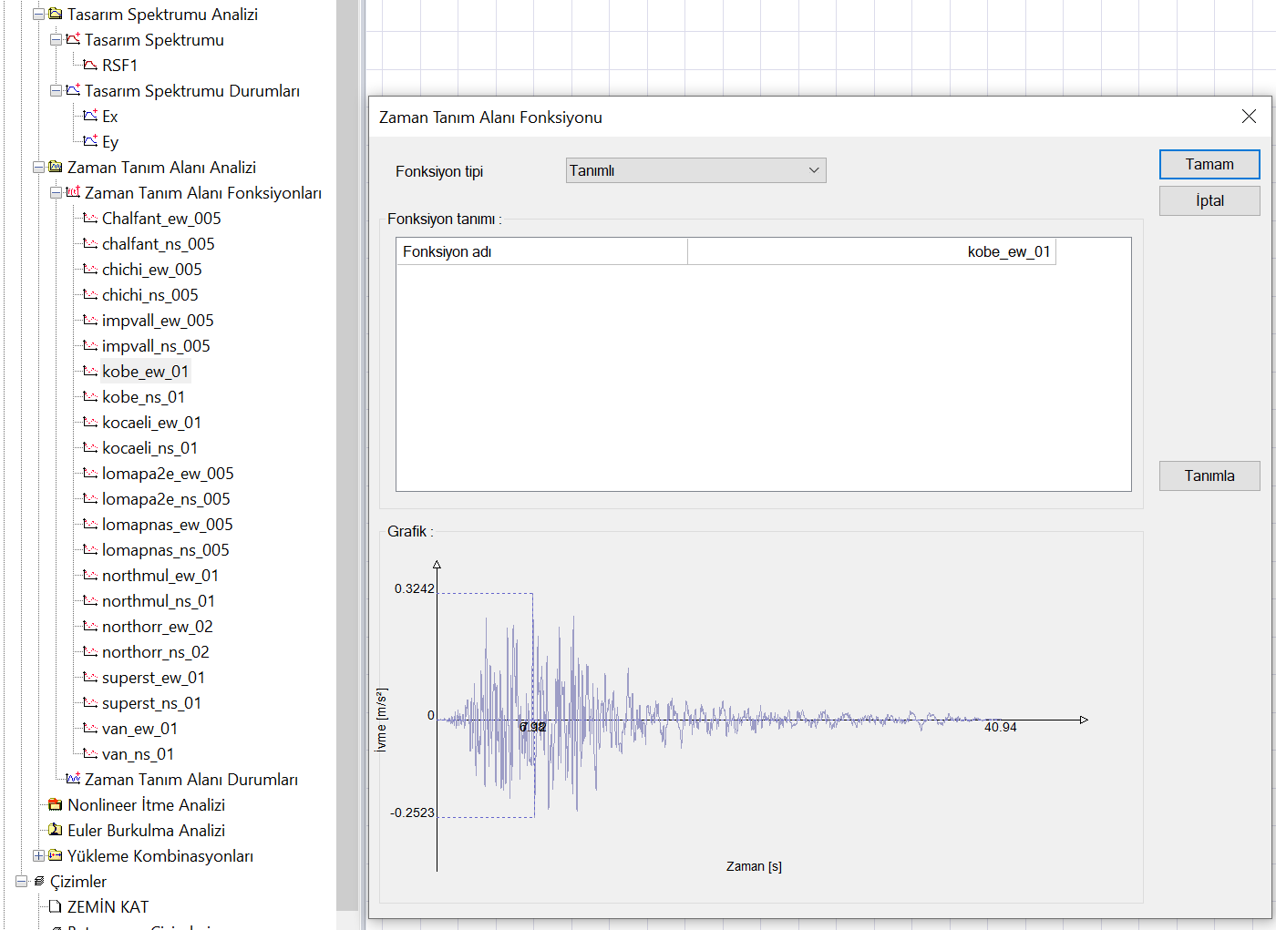Screen dimensions: 1276x930
Task: Click the Zaman Tanım Alanı Analizi folder icon
Action: (x=56, y=167)
